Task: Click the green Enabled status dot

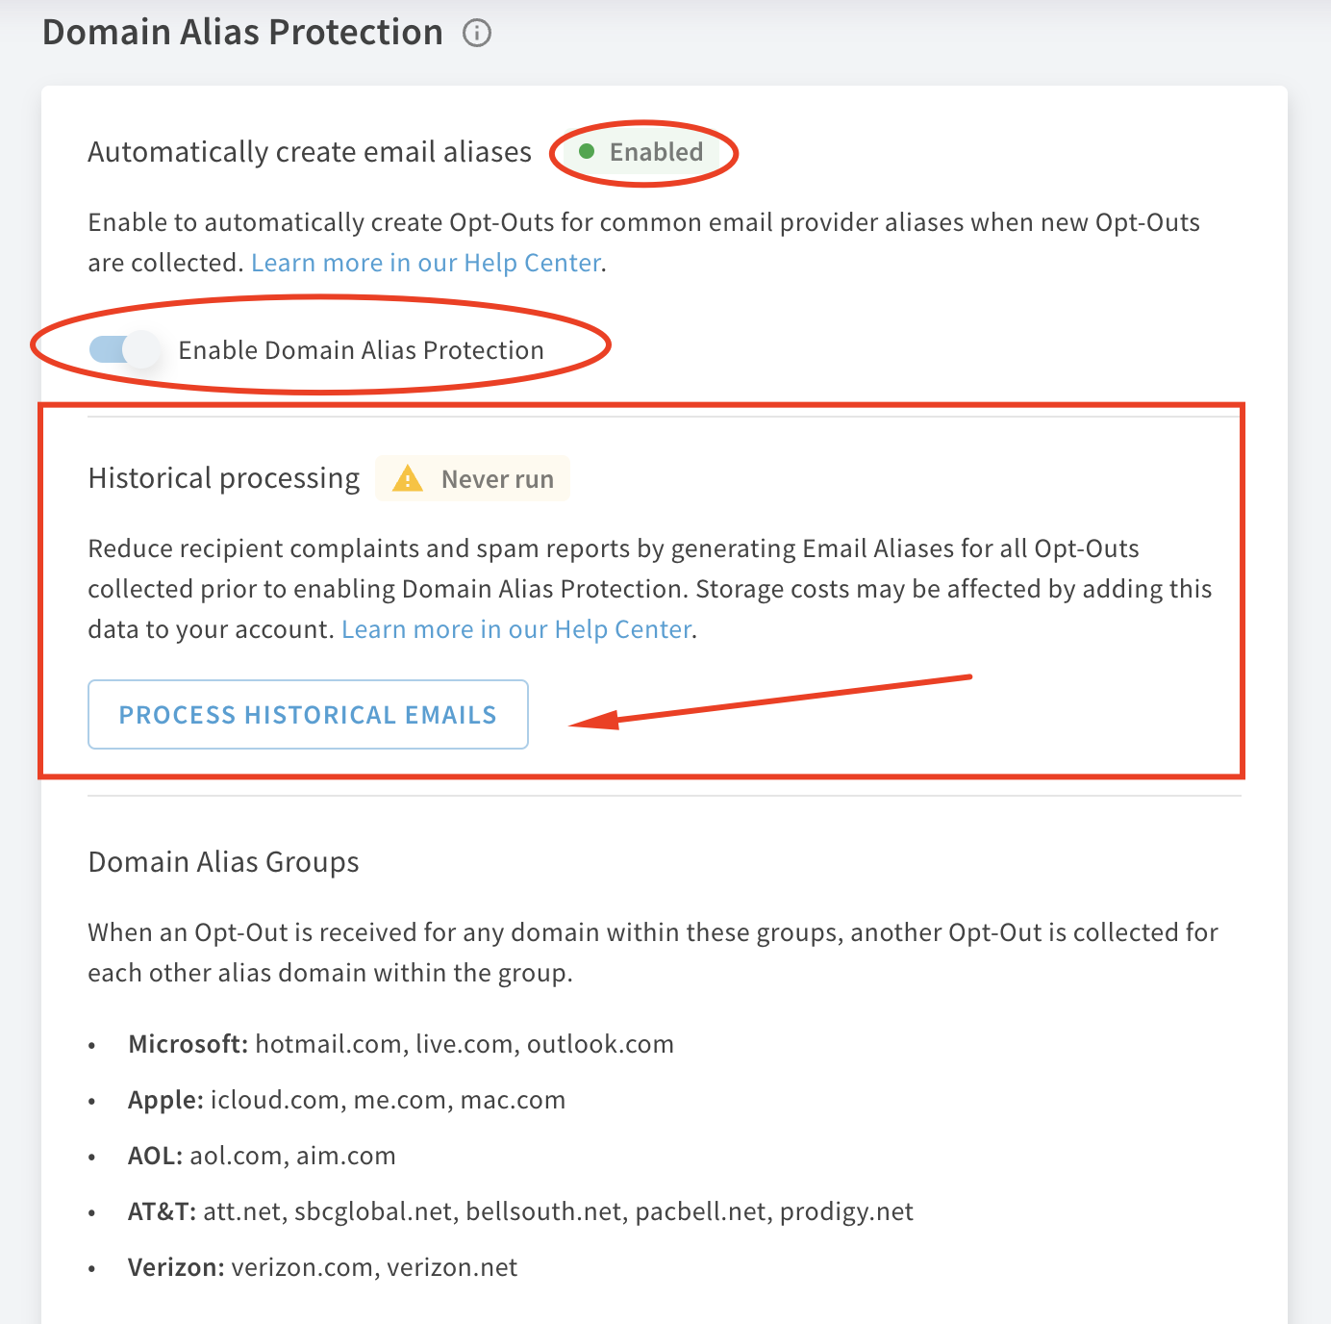Action: (587, 151)
